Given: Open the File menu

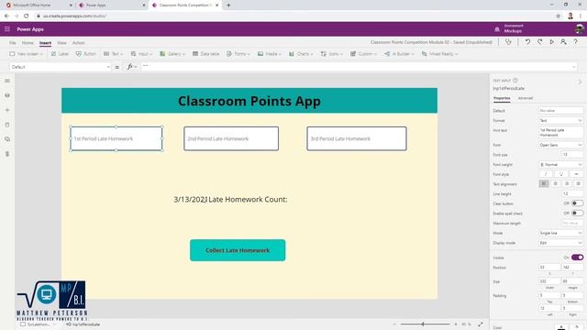Looking at the screenshot, I should [x=12, y=43].
